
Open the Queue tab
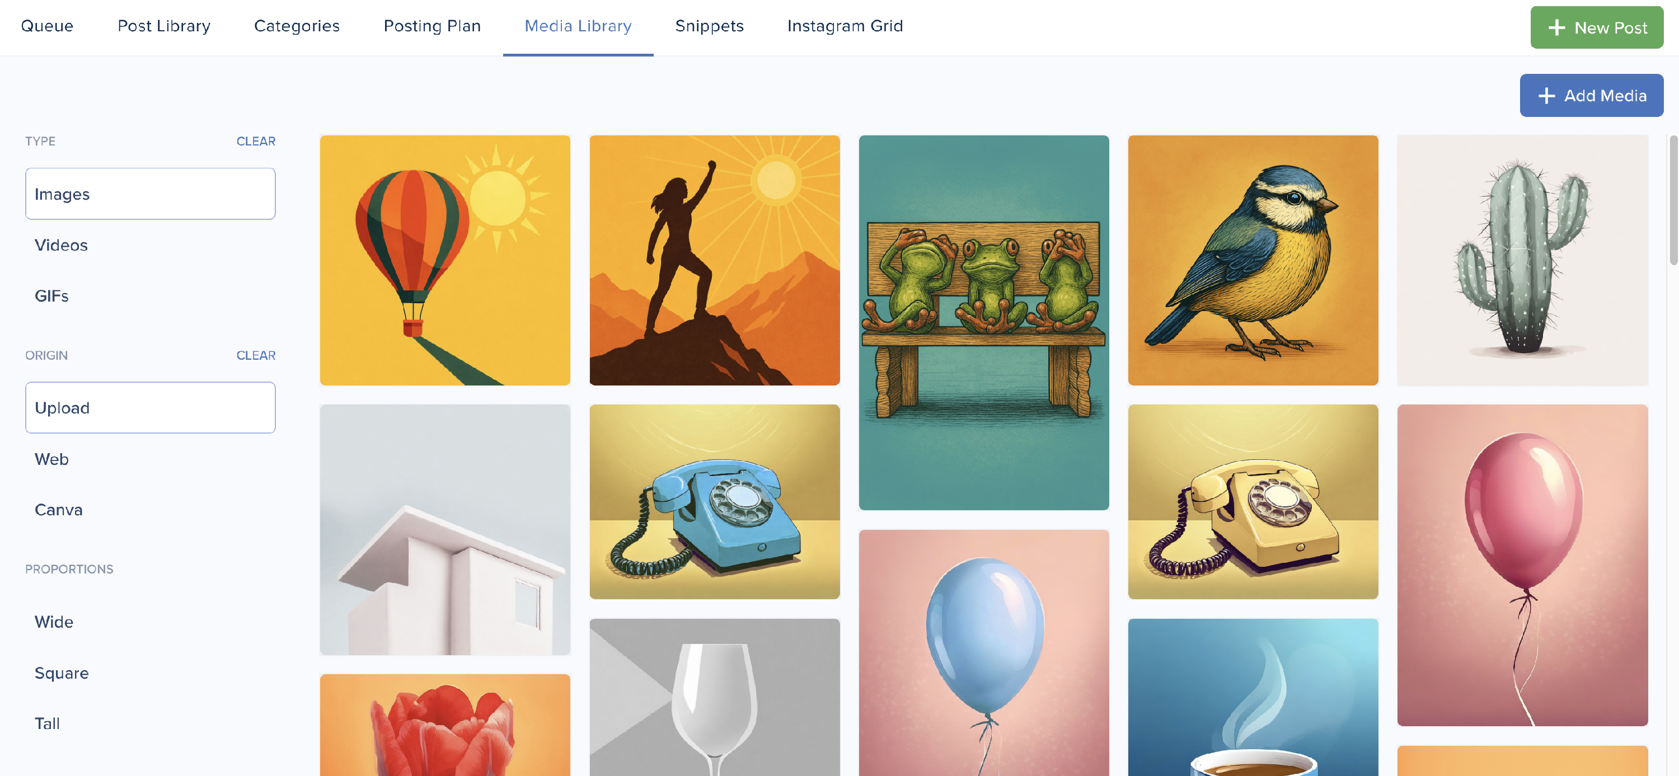click(x=47, y=26)
